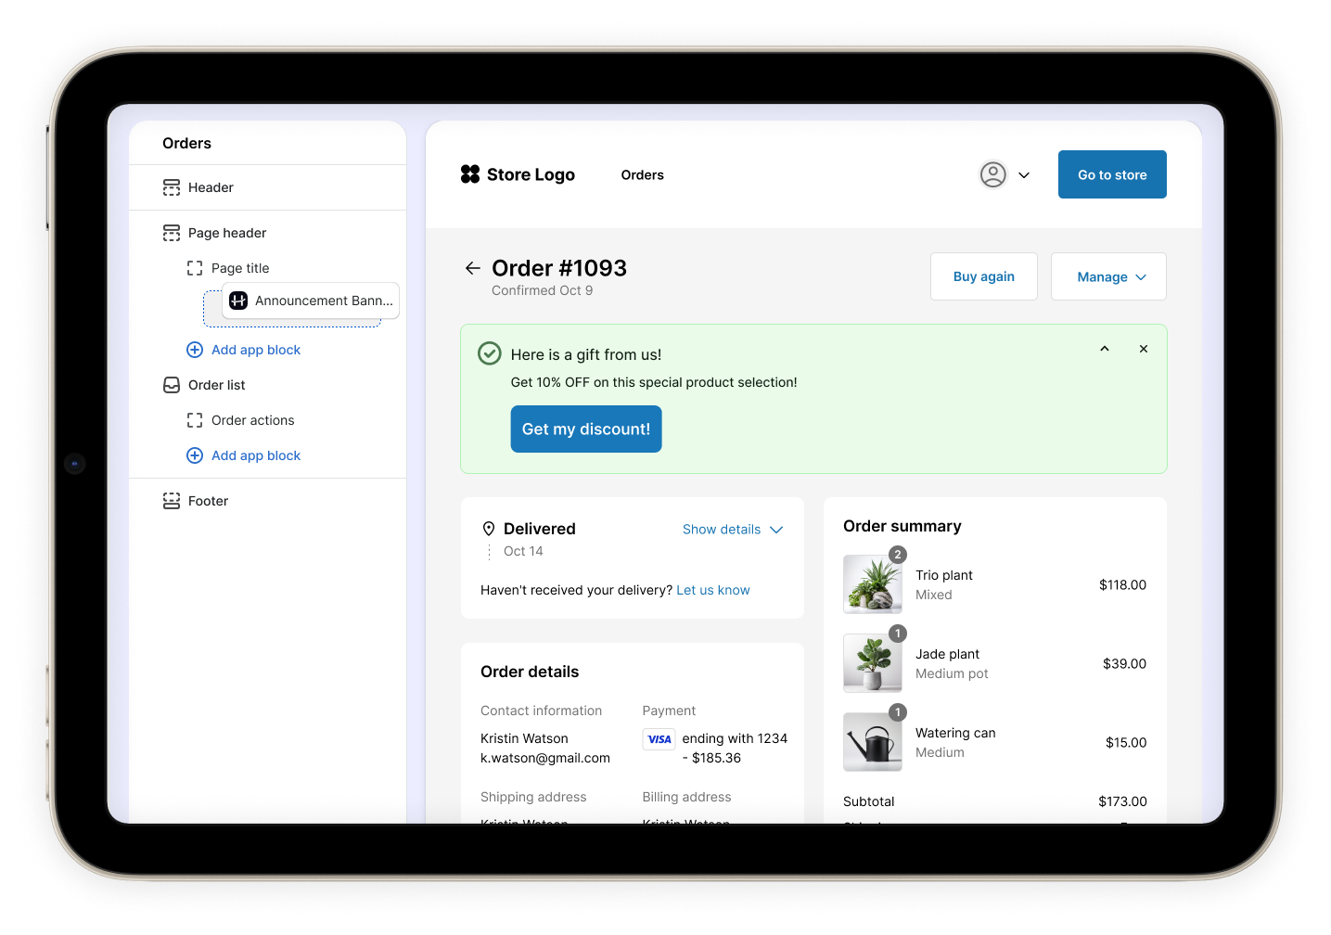The height and width of the screenshot is (935, 1331).
Task: Select the Announcement Banner block label
Action: point(324,301)
